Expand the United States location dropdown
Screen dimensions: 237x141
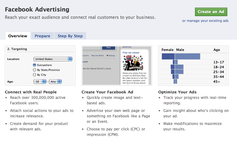[53, 59]
